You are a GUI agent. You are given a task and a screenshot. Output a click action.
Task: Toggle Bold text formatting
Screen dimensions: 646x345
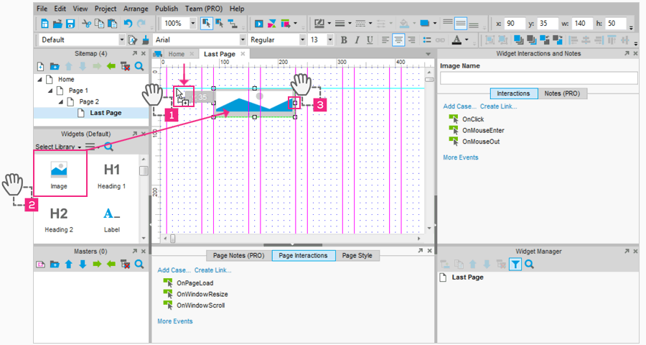pos(344,40)
